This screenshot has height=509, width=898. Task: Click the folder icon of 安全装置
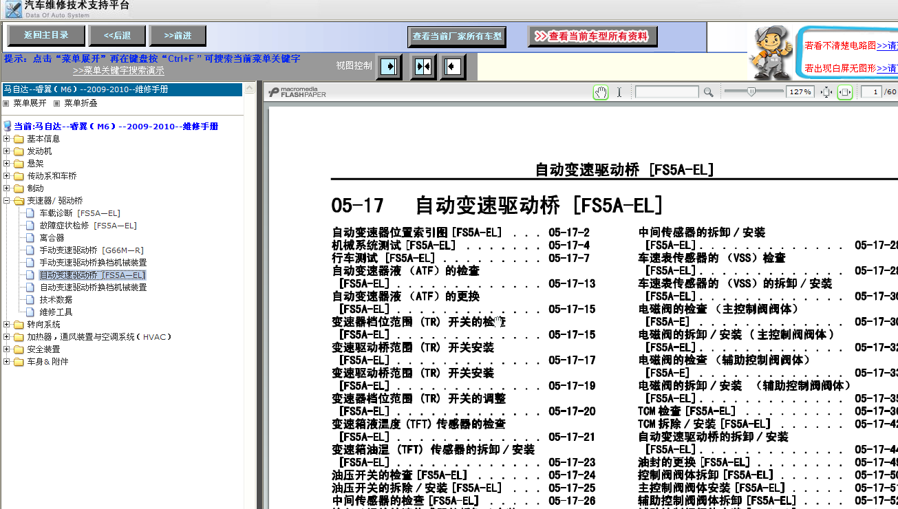point(19,349)
